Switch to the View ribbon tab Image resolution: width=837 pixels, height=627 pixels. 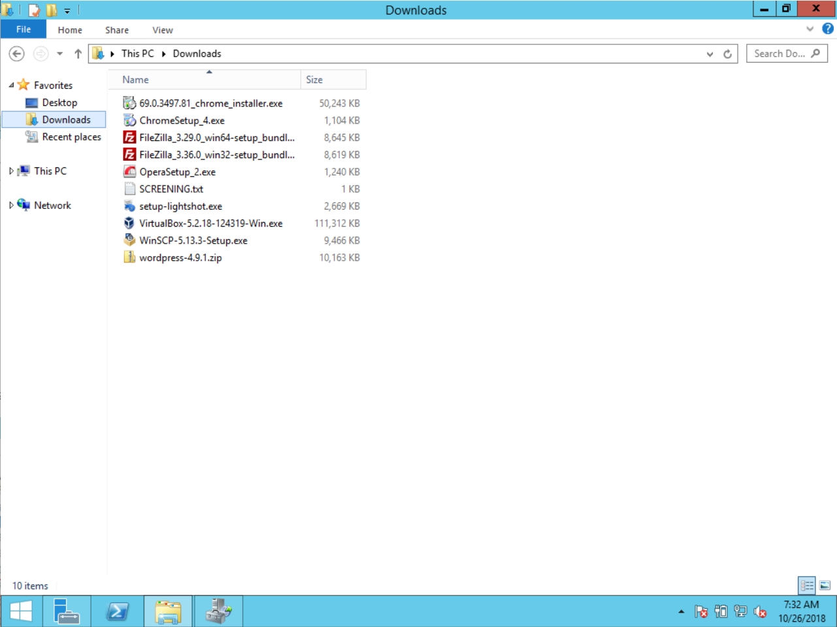coord(163,30)
